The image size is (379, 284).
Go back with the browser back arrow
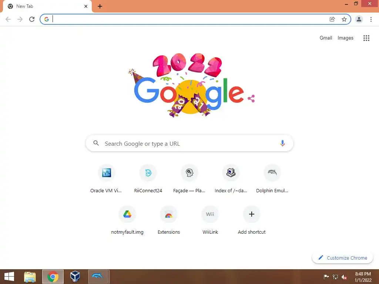point(8,19)
